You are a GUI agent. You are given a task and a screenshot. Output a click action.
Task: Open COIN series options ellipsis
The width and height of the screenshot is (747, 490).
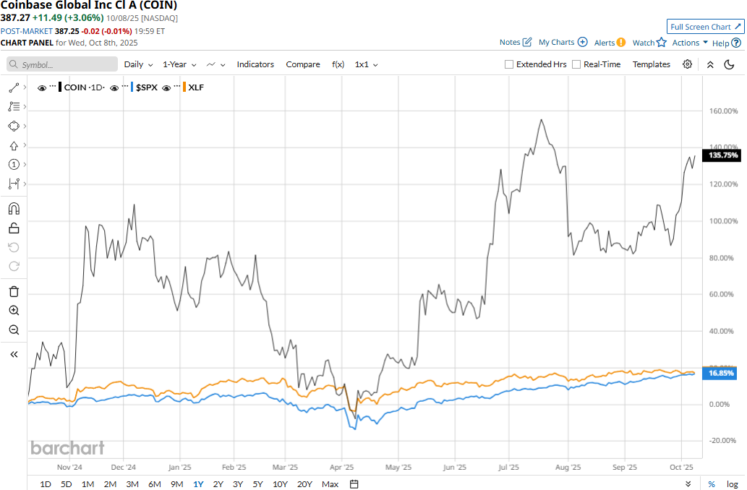pyautogui.click(x=52, y=86)
